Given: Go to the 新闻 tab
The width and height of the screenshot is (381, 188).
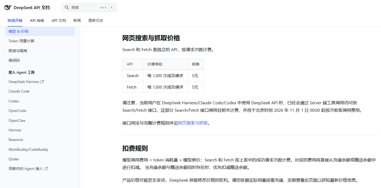Looking at the screenshot, I should [x=77, y=21].
